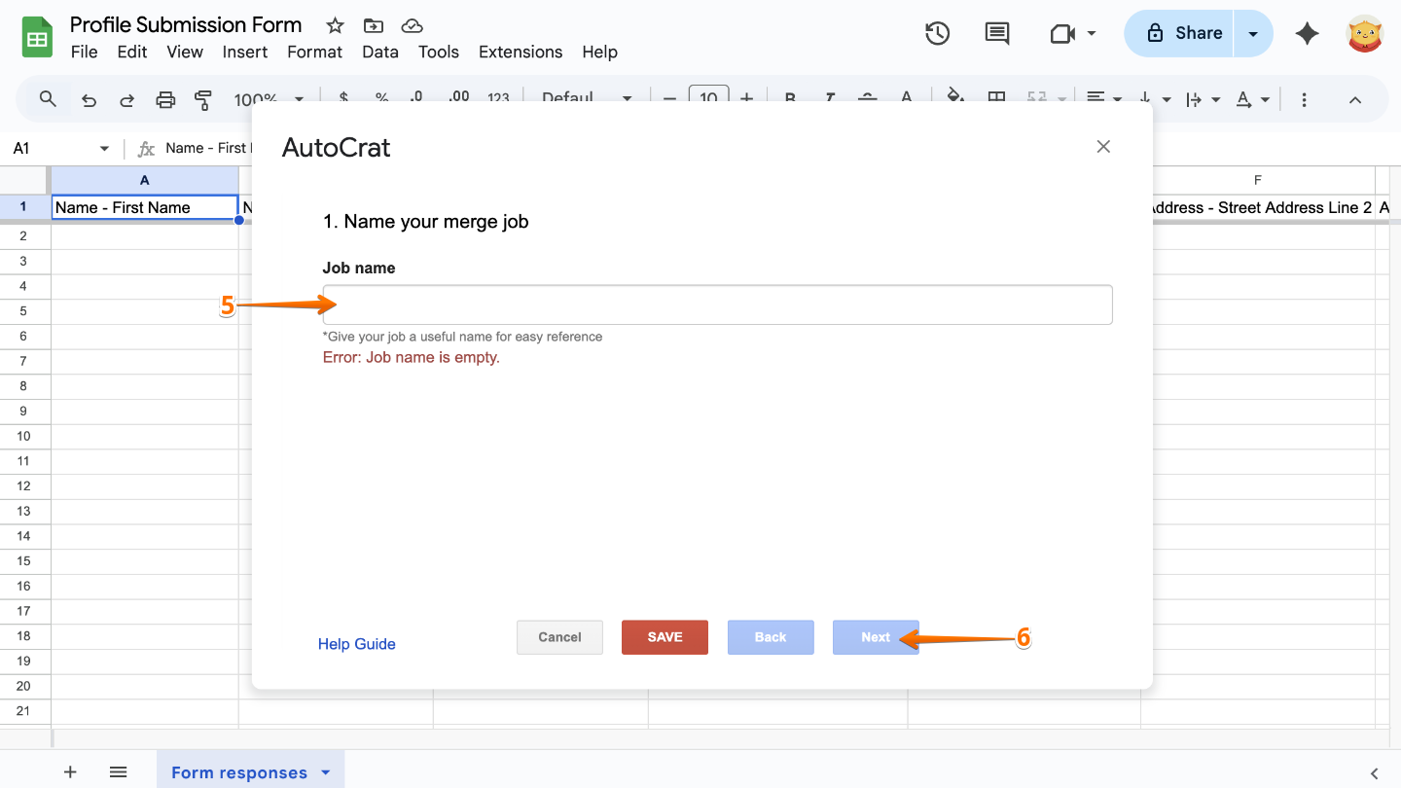Select the Paint format tool

[203, 98]
